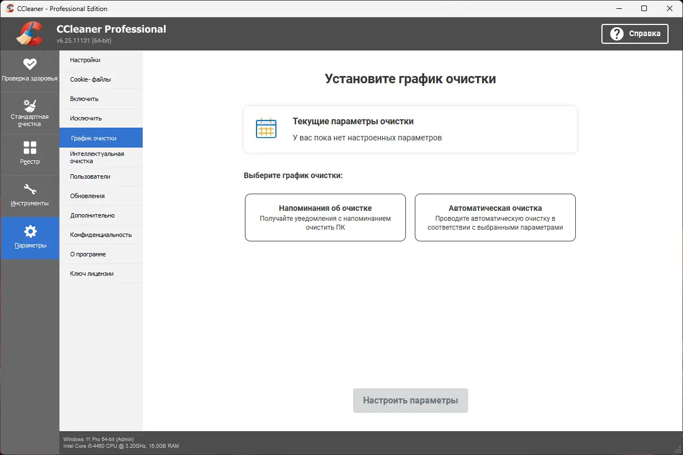This screenshot has width=683, height=455.
Task: Open the Health Check heart icon
Action: click(29, 64)
